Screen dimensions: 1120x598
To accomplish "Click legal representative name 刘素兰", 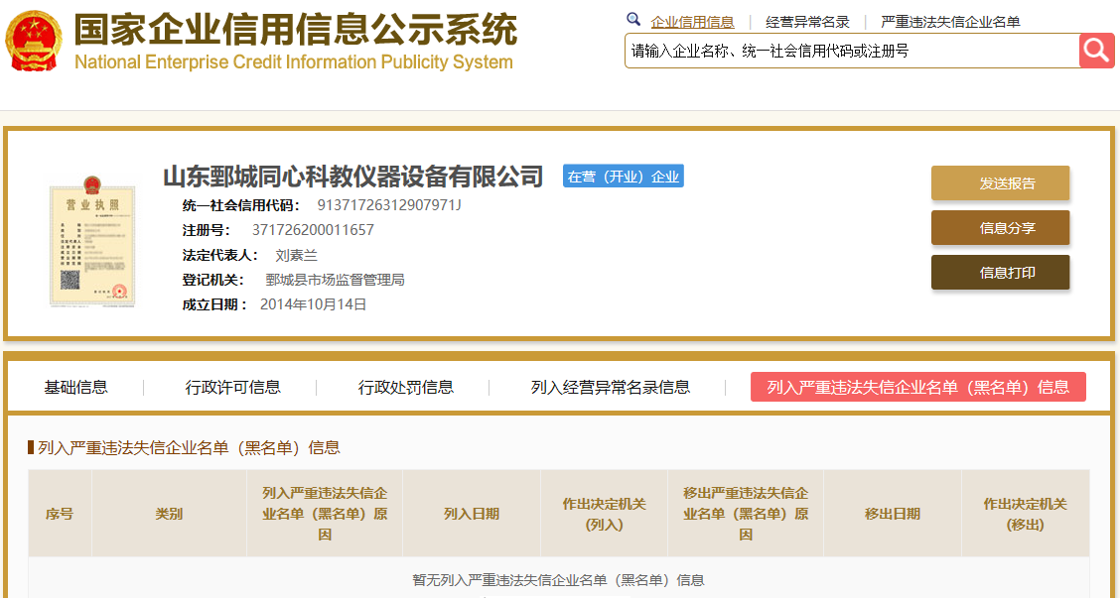I will pos(297,255).
